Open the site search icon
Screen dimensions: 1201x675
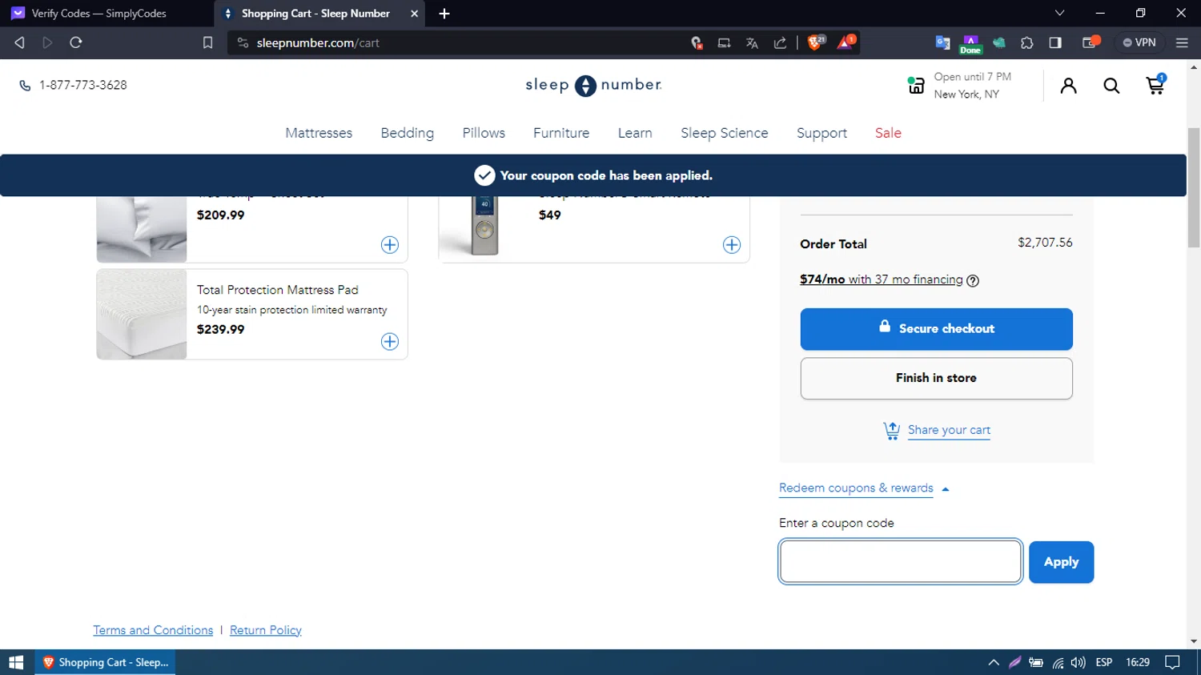pos(1111,86)
